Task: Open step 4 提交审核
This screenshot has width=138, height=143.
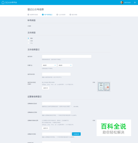Action: coord(73,15)
